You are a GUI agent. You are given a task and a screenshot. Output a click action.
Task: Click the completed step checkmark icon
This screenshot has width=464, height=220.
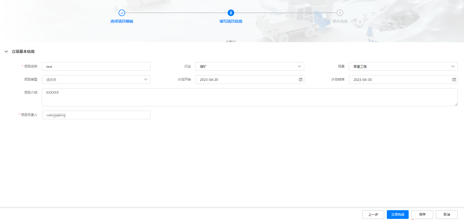[x=122, y=13]
